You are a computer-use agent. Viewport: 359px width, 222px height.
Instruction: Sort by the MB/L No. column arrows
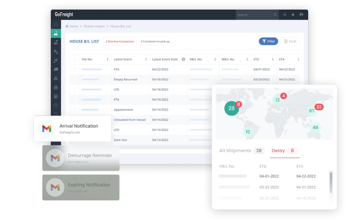point(247,59)
